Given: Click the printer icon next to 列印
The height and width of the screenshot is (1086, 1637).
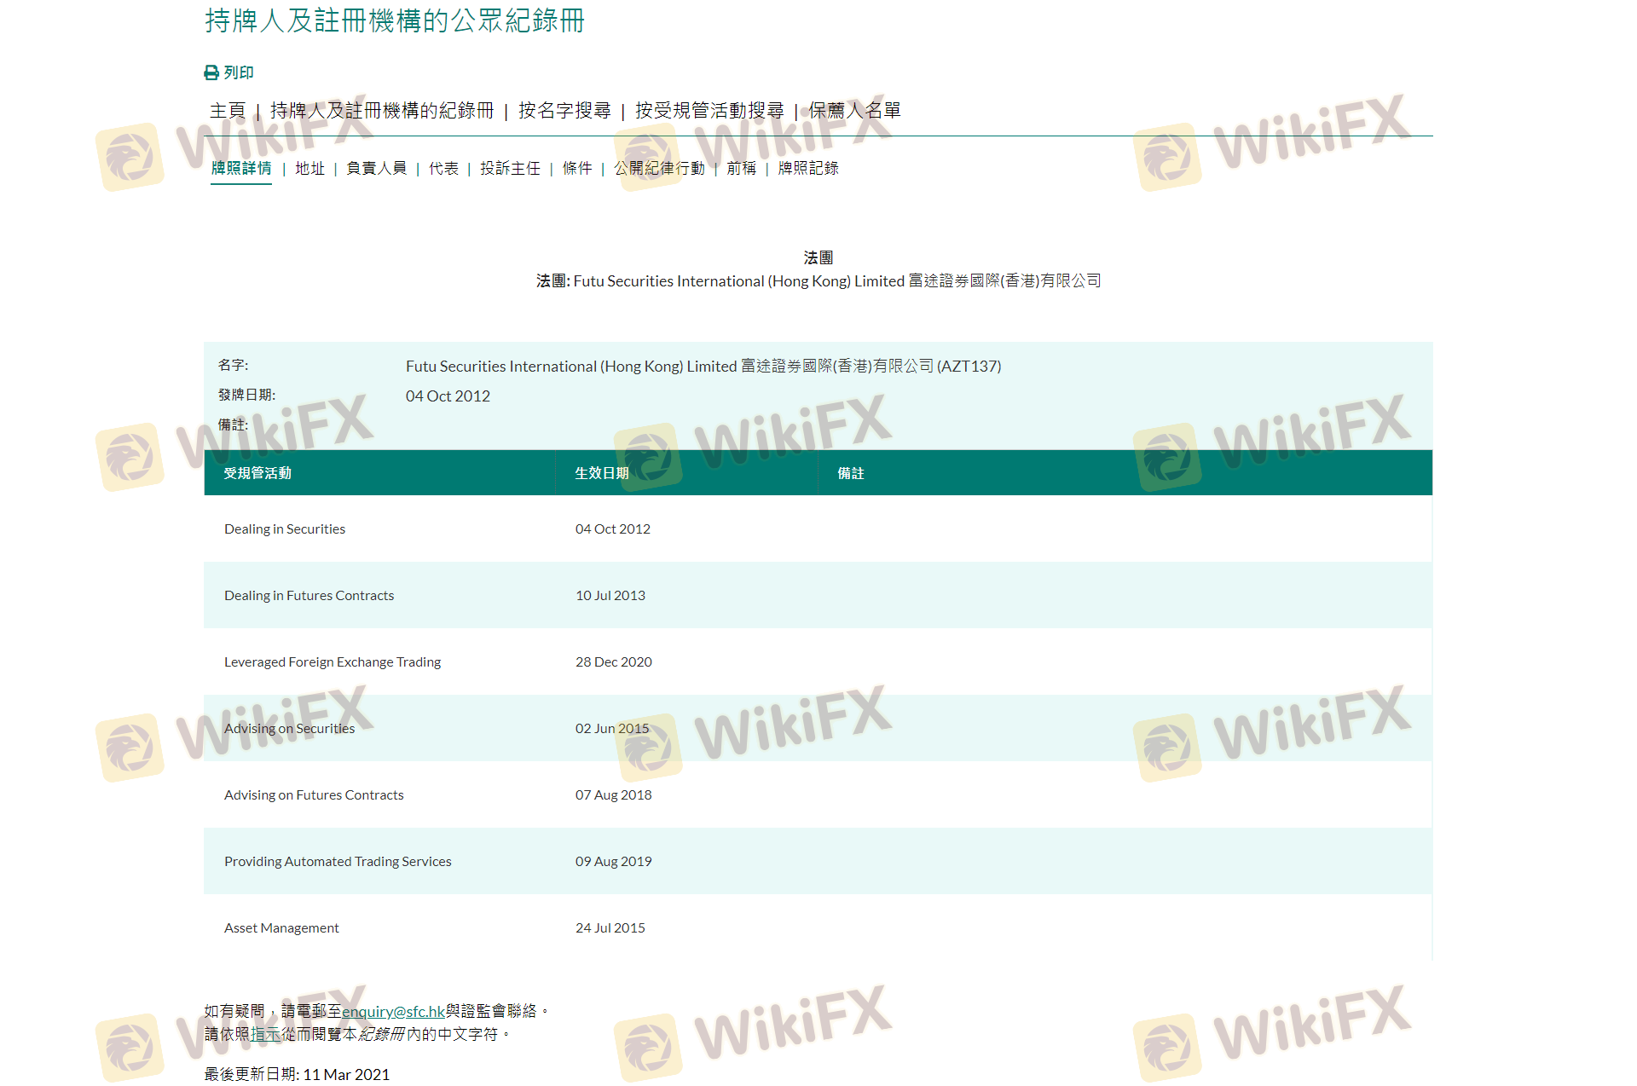Looking at the screenshot, I should pyautogui.click(x=211, y=72).
